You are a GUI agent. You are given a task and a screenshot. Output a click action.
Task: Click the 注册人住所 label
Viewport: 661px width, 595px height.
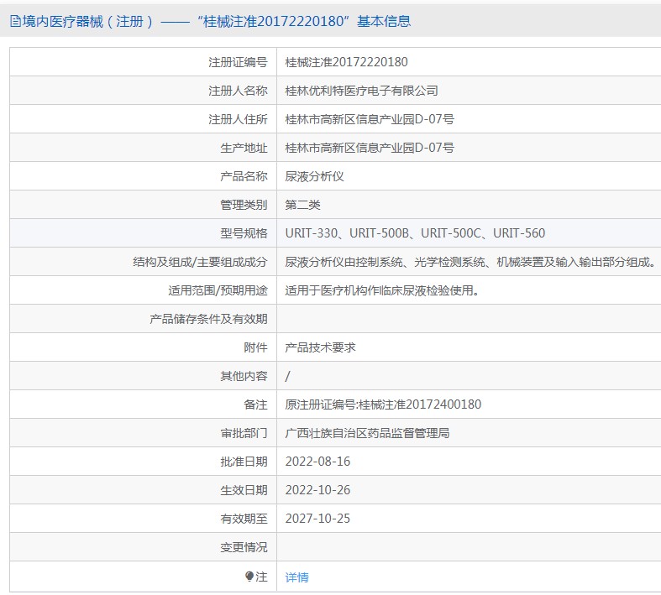click(238, 119)
